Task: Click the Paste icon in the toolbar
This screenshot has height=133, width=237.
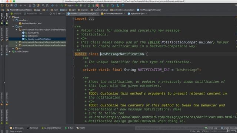Action: pyautogui.click(x=38, y=6)
